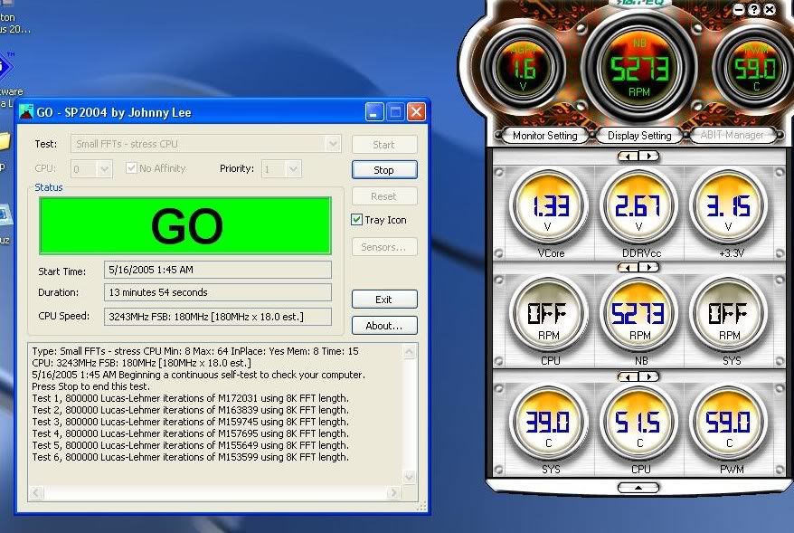Image resolution: width=794 pixels, height=533 pixels.
Task: Click the CPU Speed field
Action: tap(218, 317)
